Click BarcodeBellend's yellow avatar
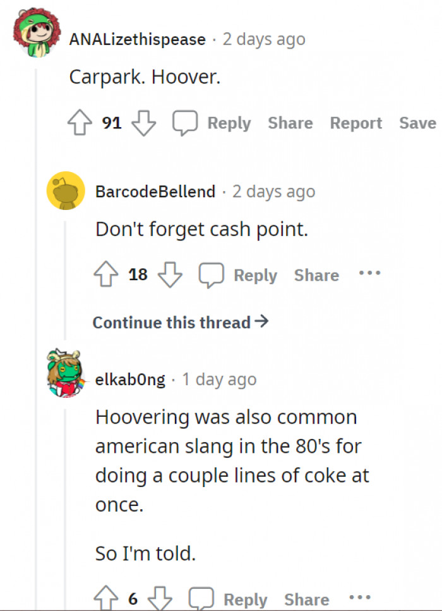The height and width of the screenshot is (611, 442). [66, 190]
